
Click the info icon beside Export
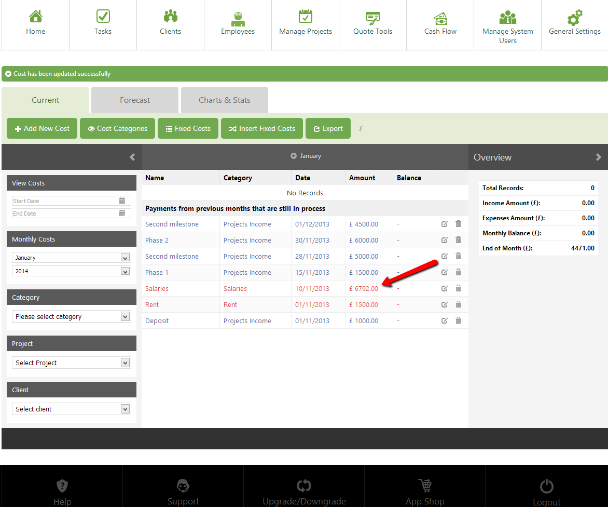[361, 128]
